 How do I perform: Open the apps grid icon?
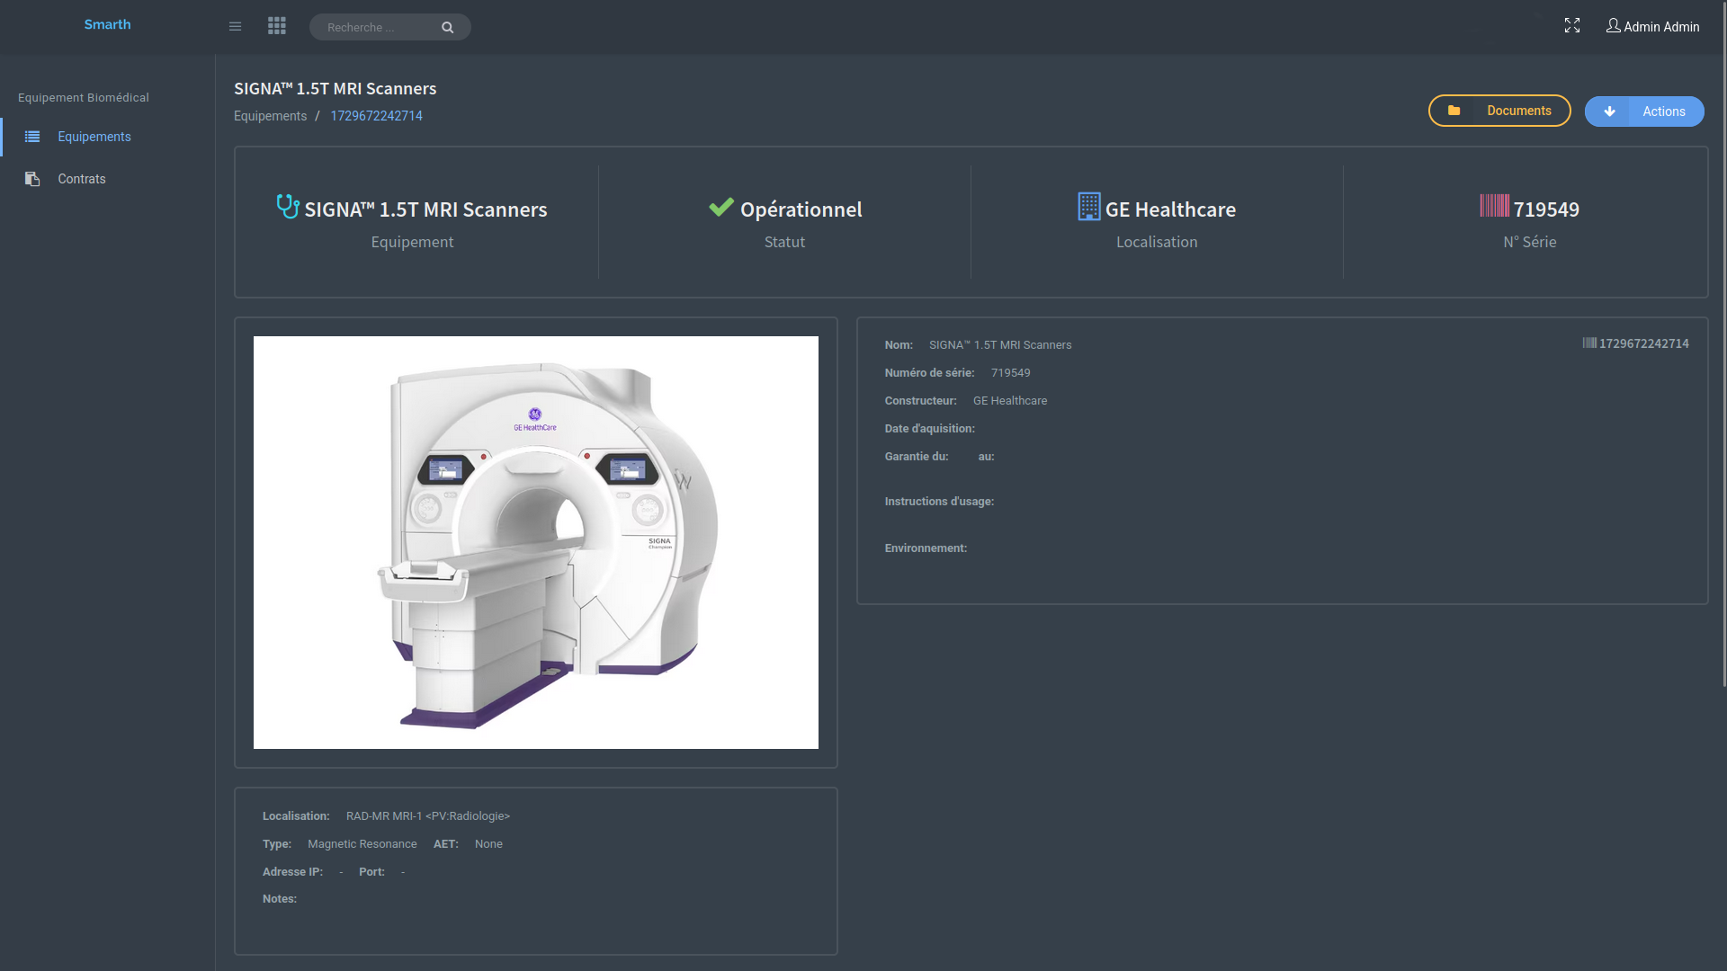point(277,26)
